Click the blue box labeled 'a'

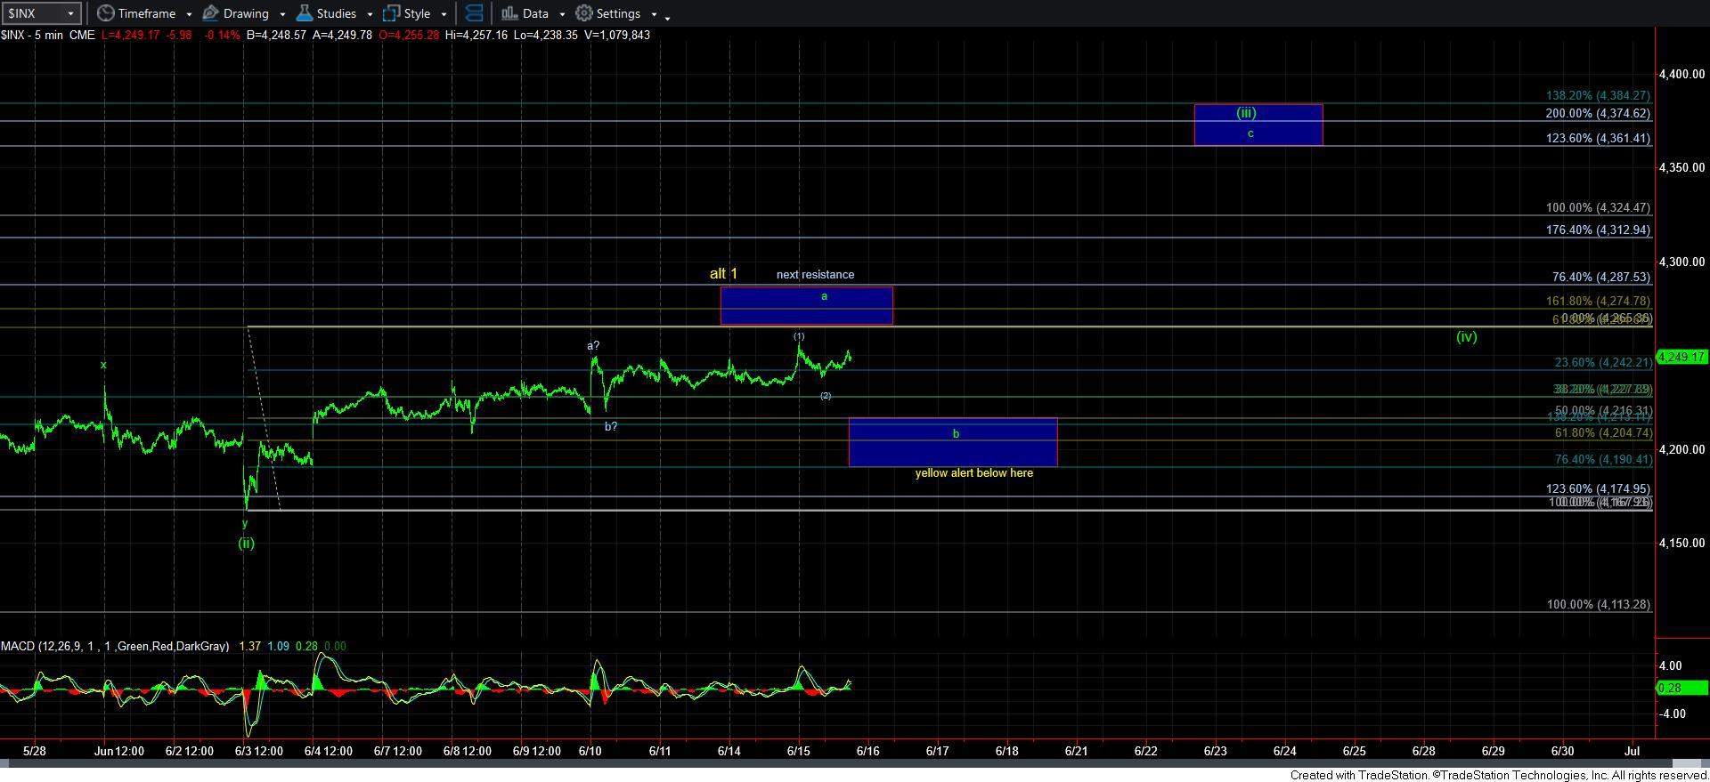806,305
